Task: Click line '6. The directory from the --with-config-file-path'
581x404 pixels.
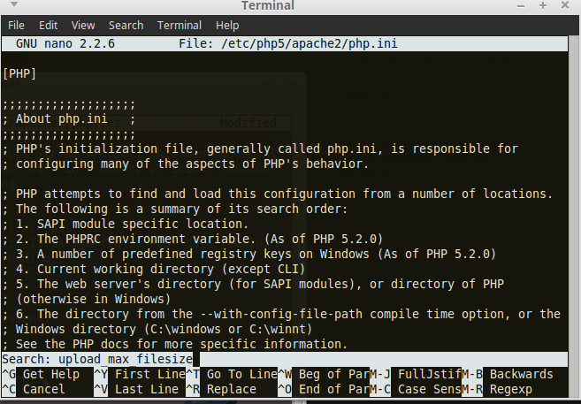Action: coord(281,314)
